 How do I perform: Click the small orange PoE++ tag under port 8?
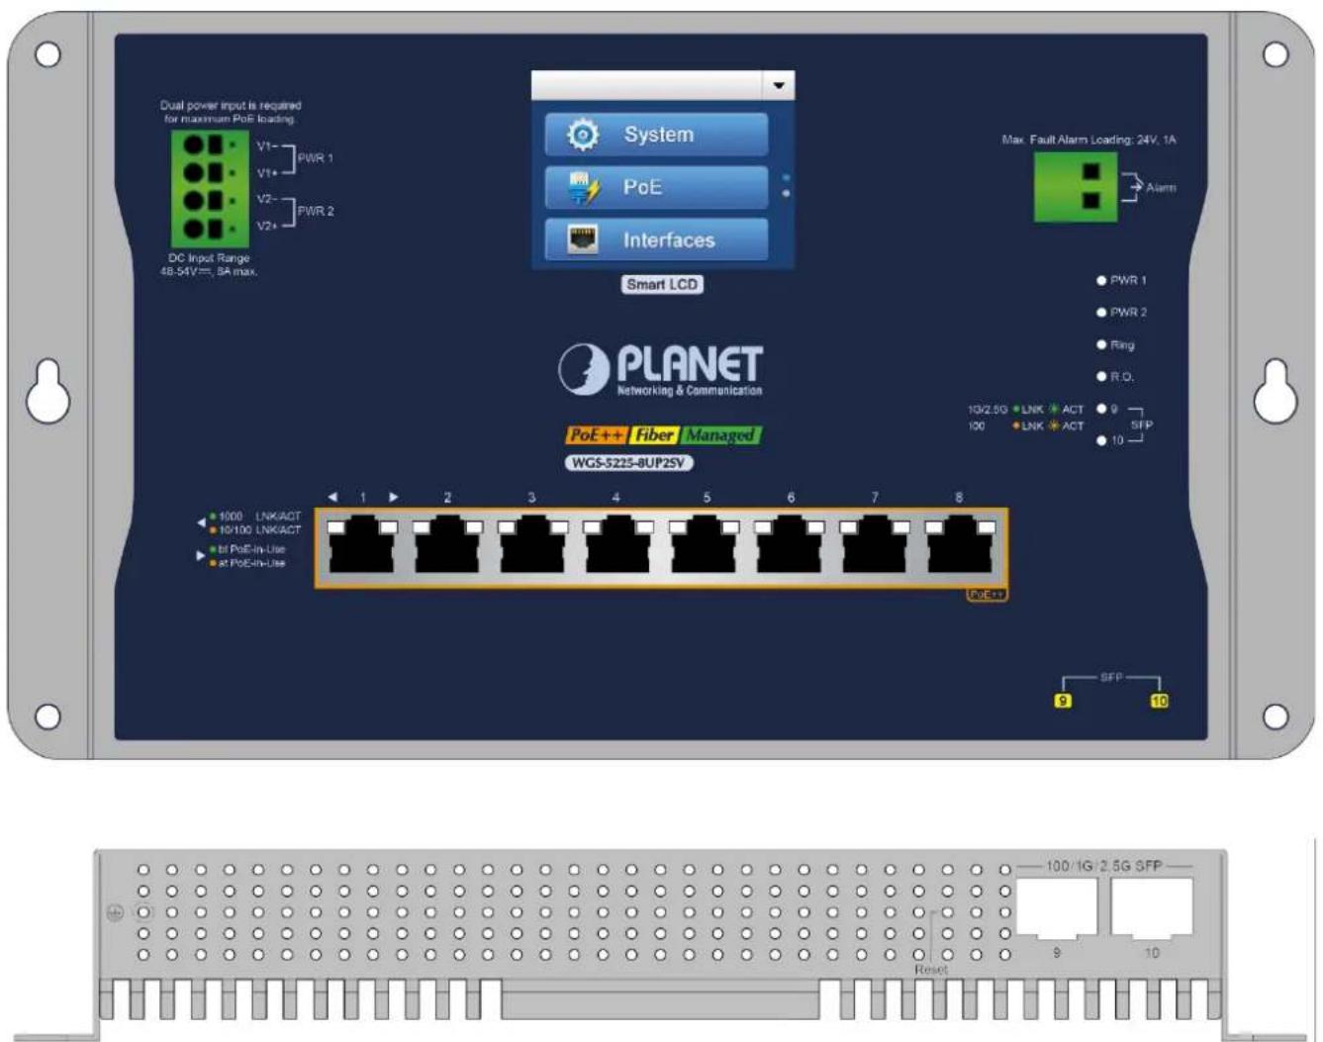(987, 594)
